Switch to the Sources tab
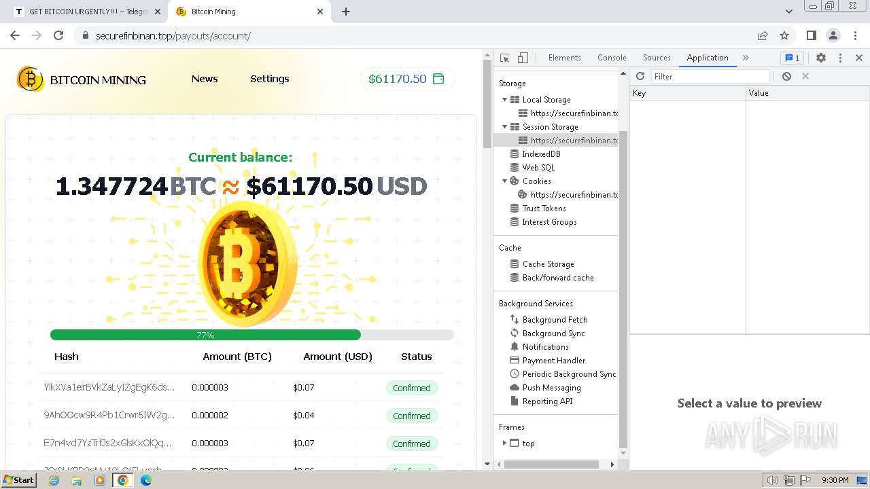The width and height of the screenshot is (870, 489). coord(657,58)
